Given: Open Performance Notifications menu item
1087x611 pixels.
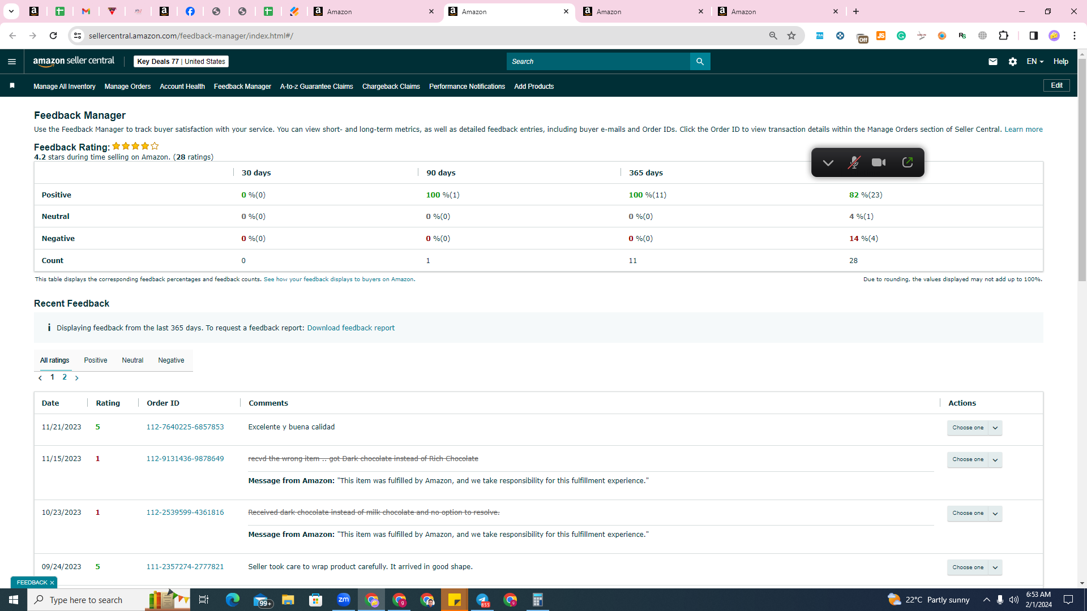Looking at the screenshot, I should point(467,87).
